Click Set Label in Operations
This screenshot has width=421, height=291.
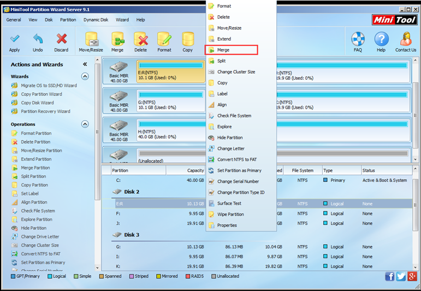(x=30, y=194)
